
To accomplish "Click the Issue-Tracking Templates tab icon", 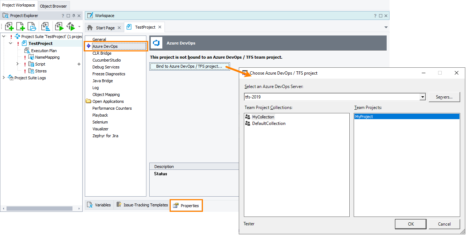I will 118,205.
